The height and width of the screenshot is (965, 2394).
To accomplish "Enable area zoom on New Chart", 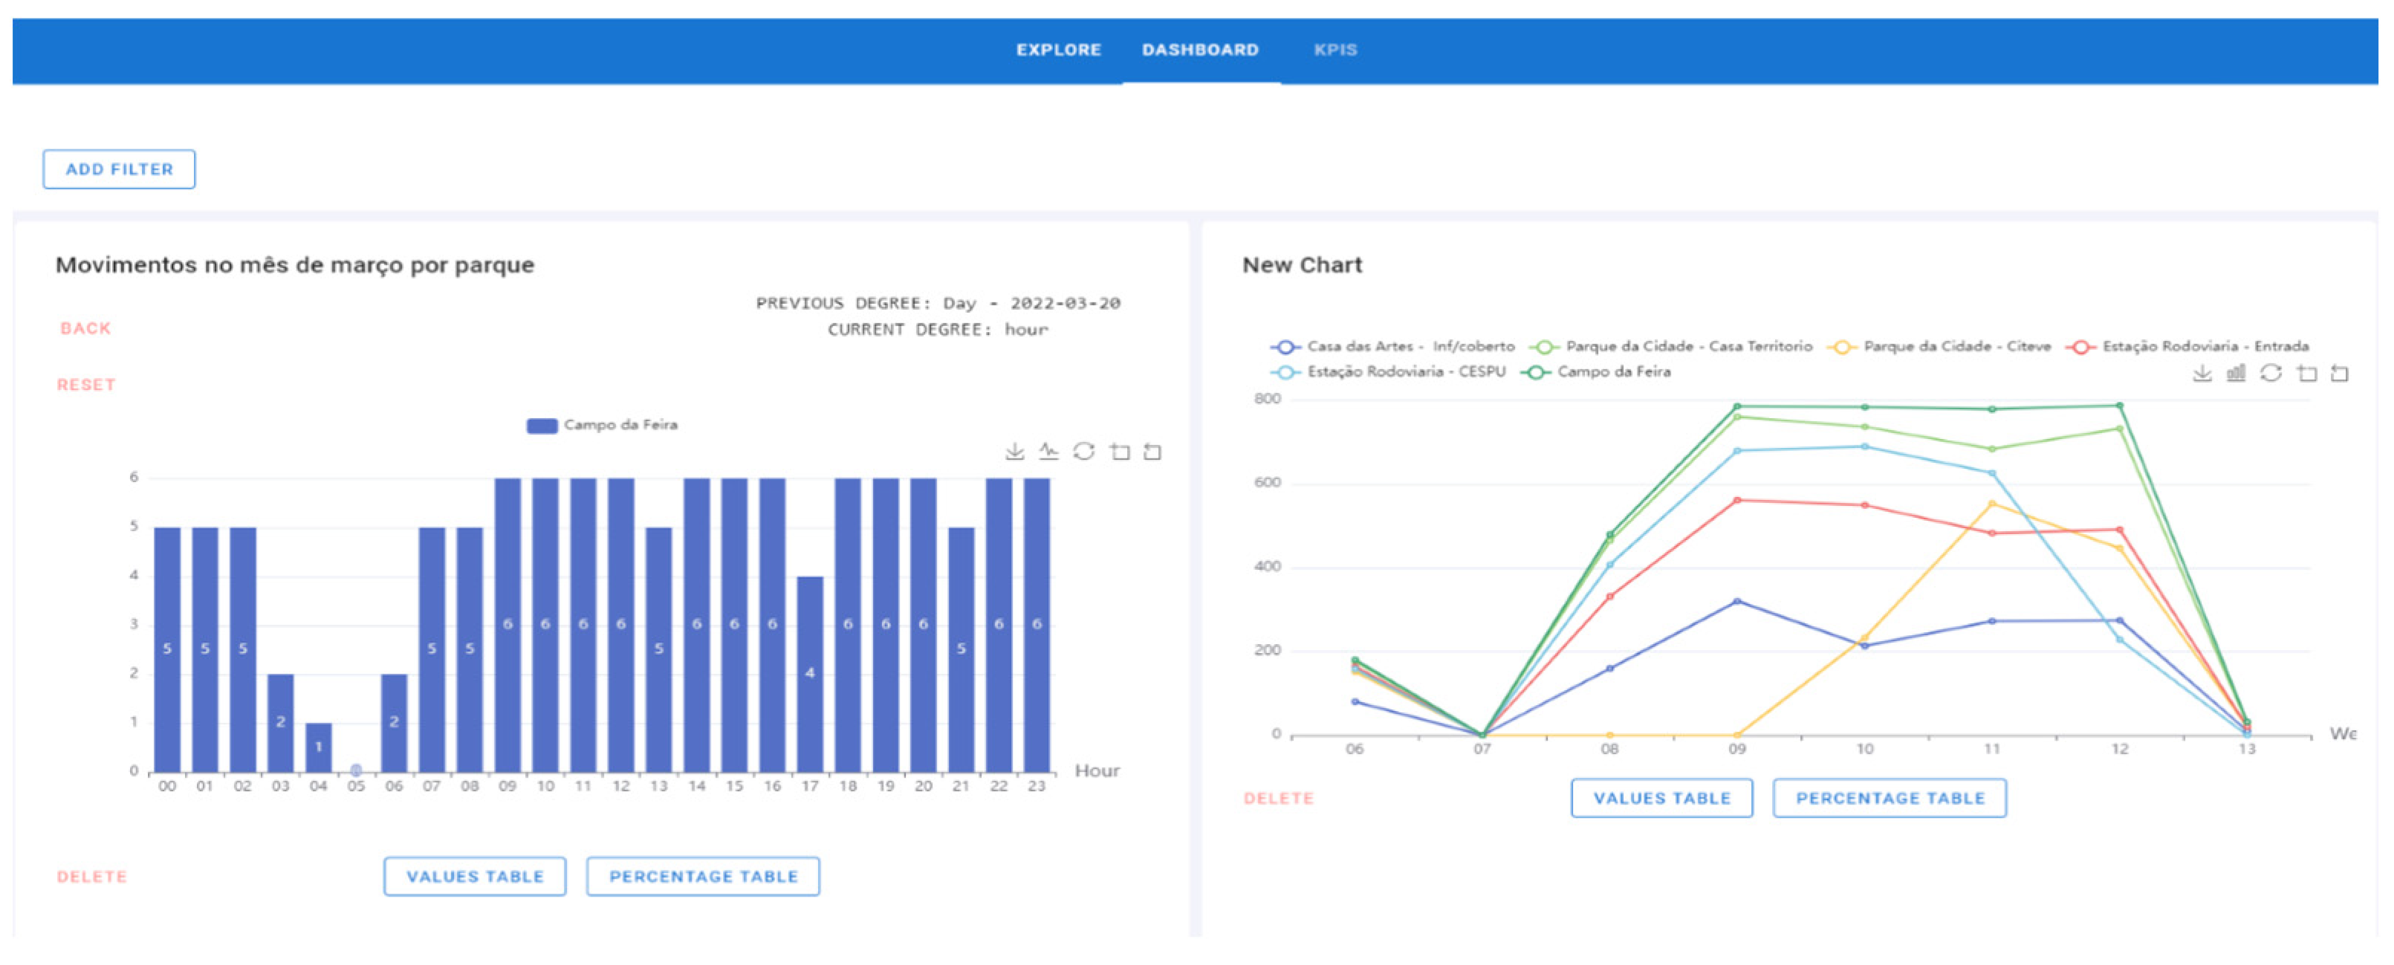I will tap(2306, 374).
